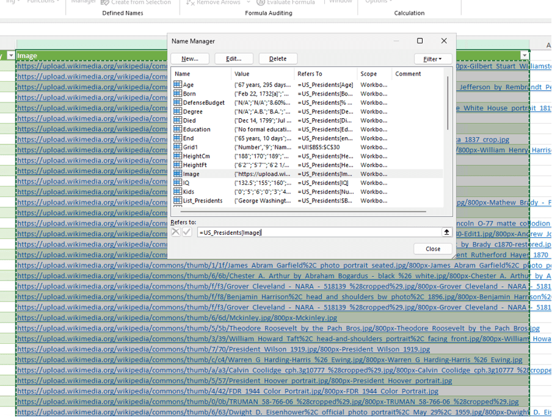Open filter arrow on column left of Image
Screen dimensions: 552x417
10,55
